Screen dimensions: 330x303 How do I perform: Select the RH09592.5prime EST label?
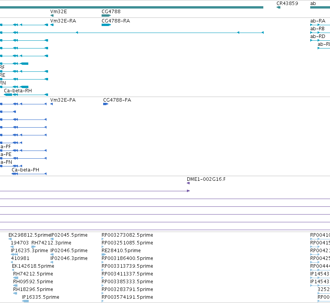[x=33, y=282]
